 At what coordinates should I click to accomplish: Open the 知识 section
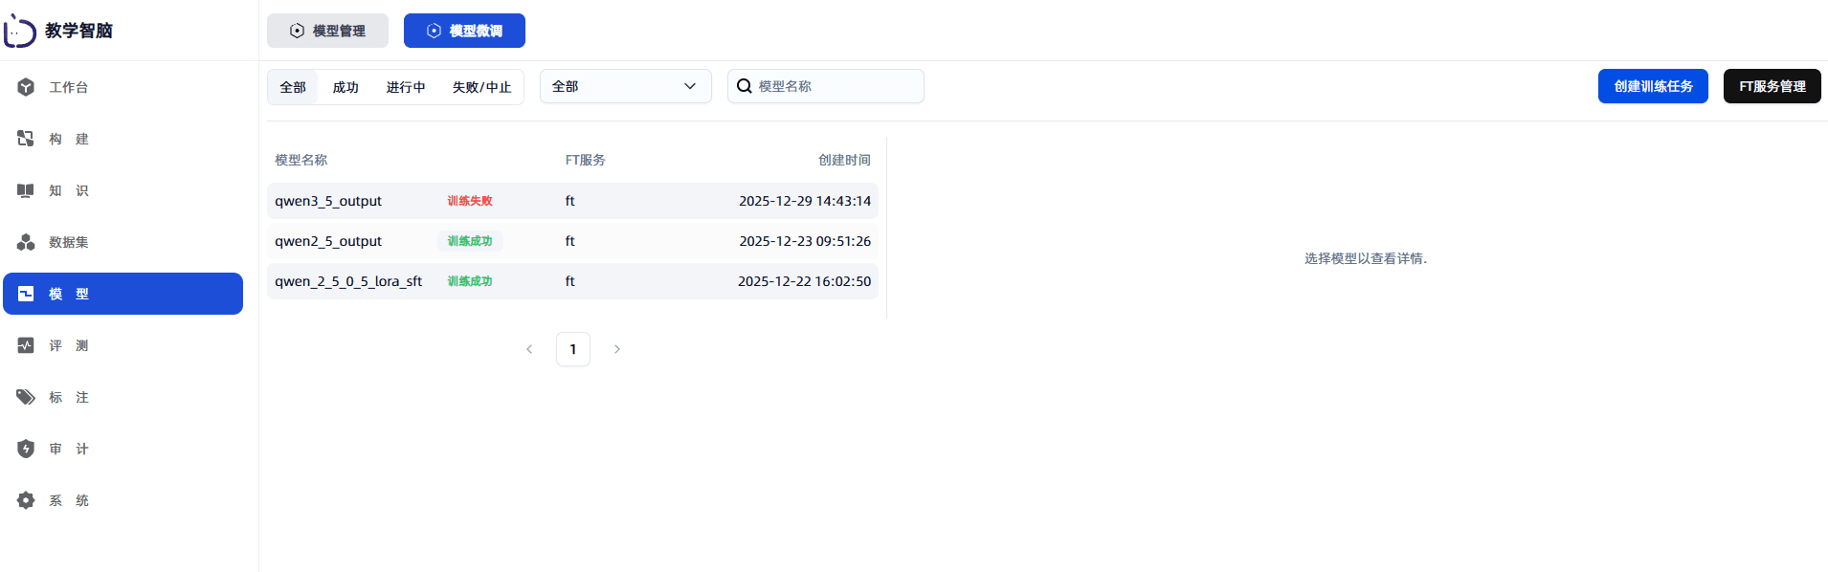[123, 190]
